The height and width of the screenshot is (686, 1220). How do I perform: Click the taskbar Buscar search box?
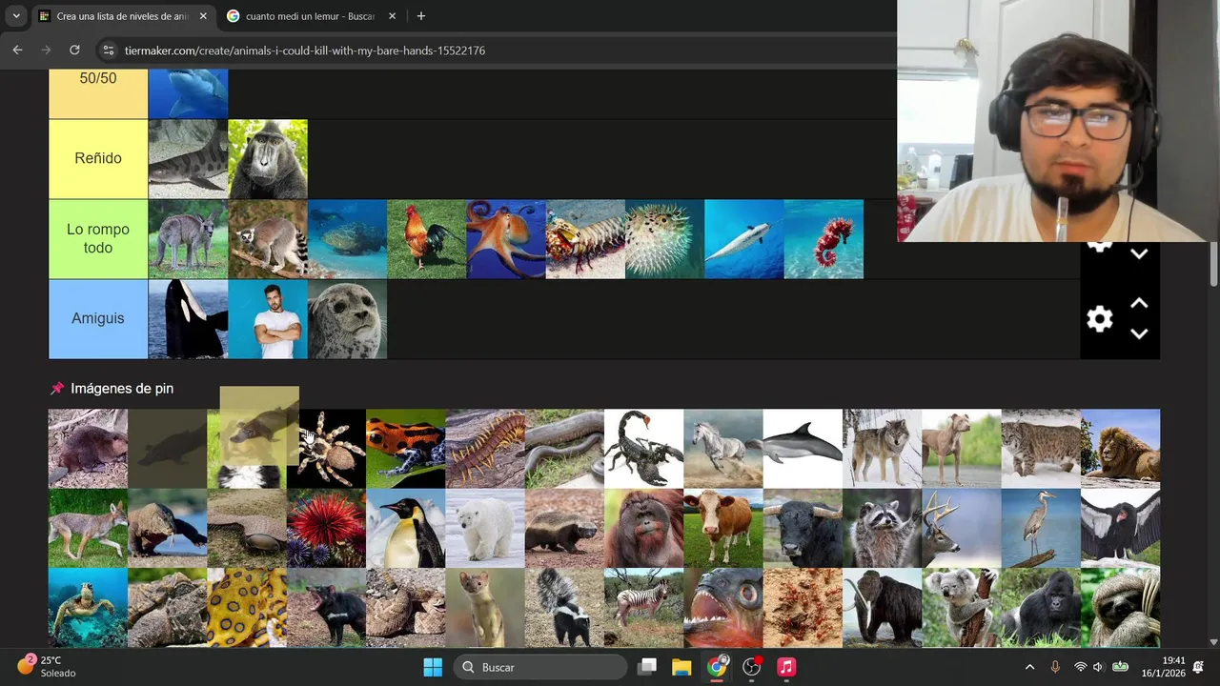(x=541, y=667)
